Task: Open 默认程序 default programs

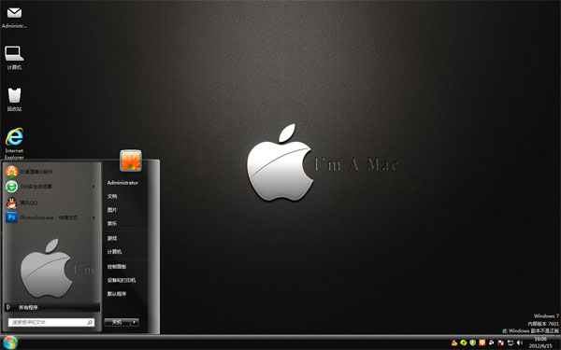Action: pyautogui.click(x=117, y=294)
